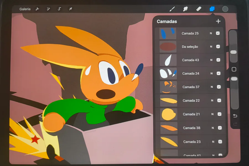The height and width of the screenshot is (166, 249).
Task: Click the Camadas panel title
Action: click(x=167, y=21)
